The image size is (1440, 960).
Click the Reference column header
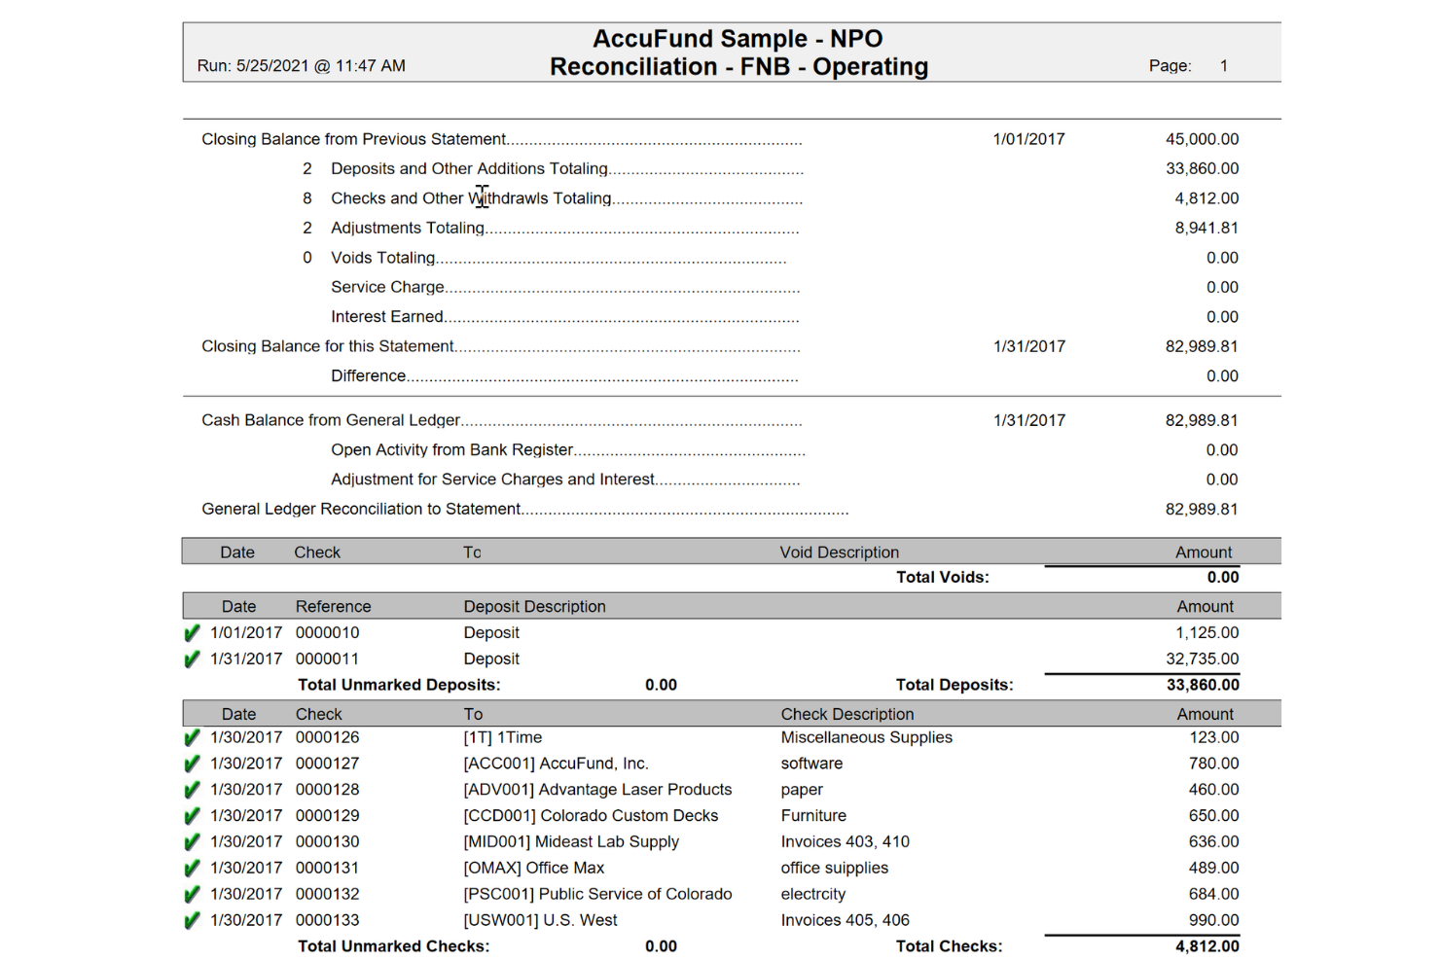click(333, 606)
